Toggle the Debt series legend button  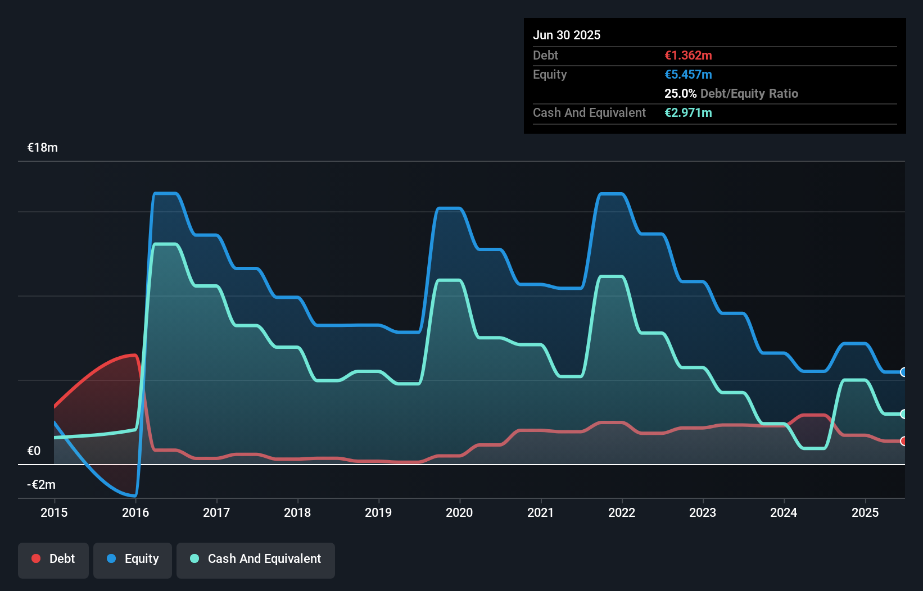click(53, 560)
